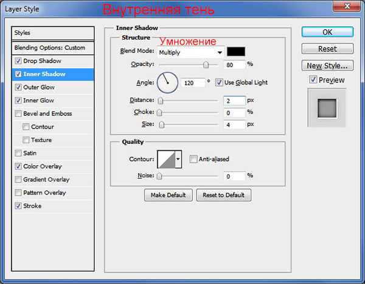Expand the Contour picker arrow

tap(178, 160)
